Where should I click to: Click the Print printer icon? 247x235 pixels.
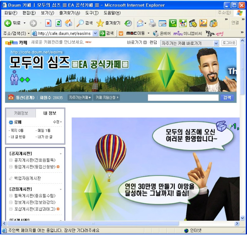(x=152, y=23)
